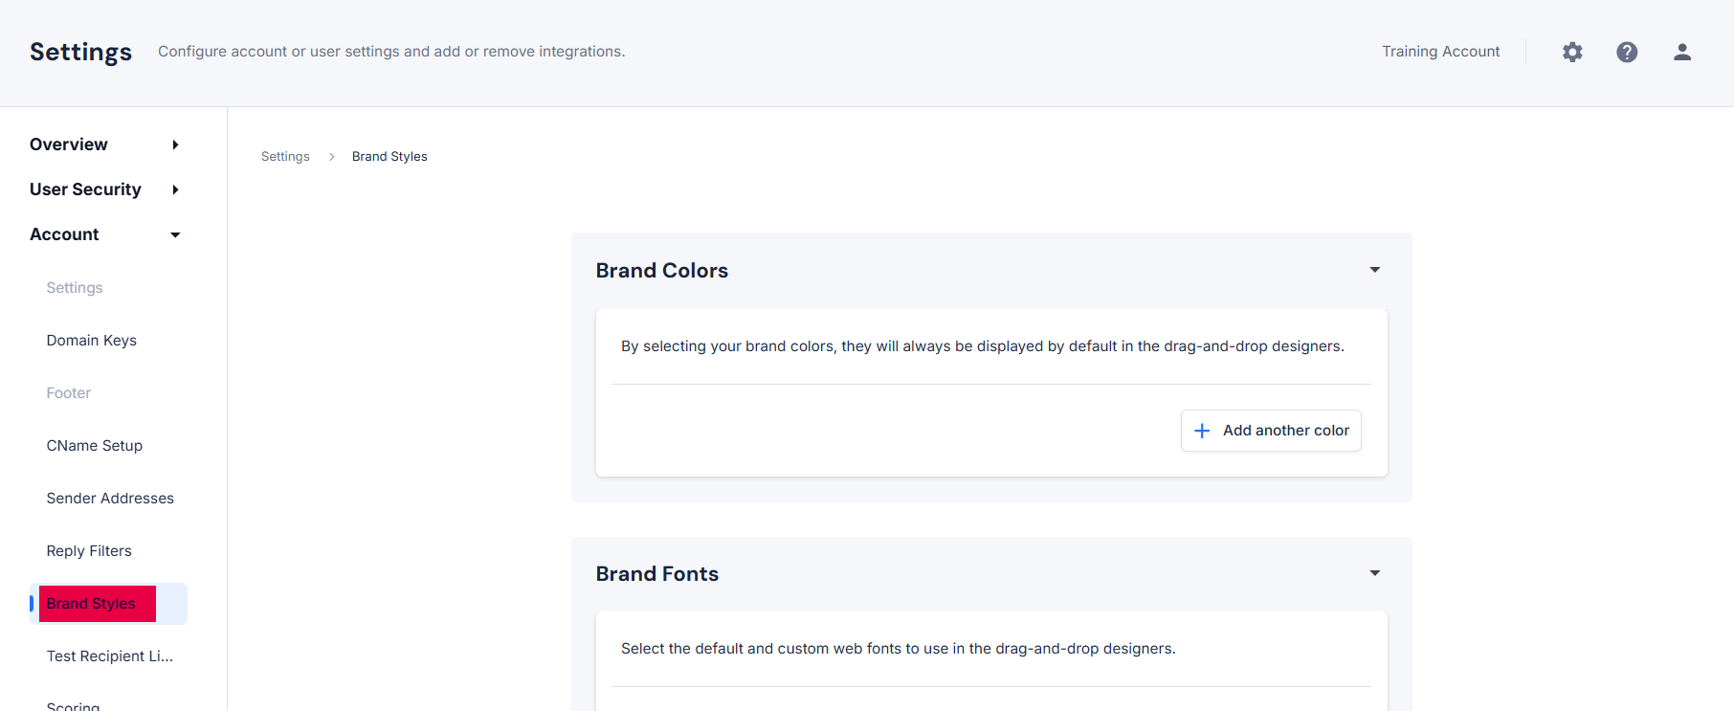1734x711 pixels.
Task: Click the Training Account label
Action: [1440, 52]
